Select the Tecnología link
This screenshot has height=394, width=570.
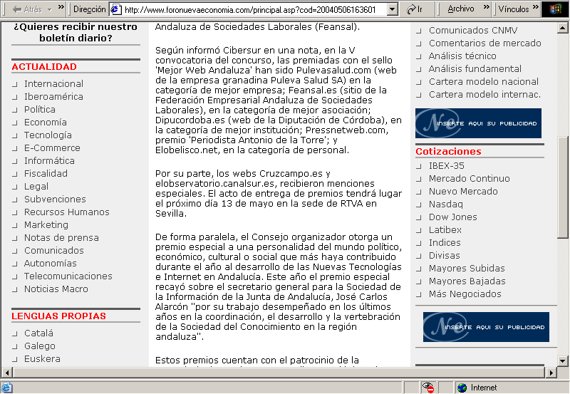tap(48, 135)
